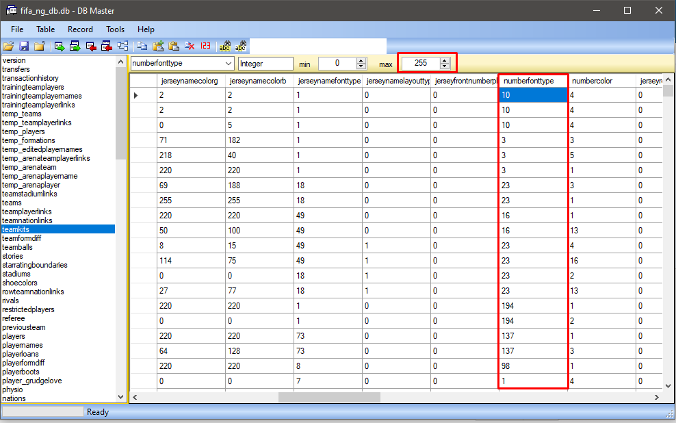Expand the numberfonttype field dropdown
This screenshot has width=676, height=423.
point(229,64)
